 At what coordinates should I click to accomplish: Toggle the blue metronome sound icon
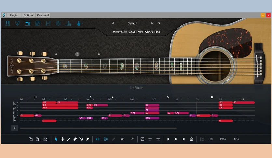[105, 139]
